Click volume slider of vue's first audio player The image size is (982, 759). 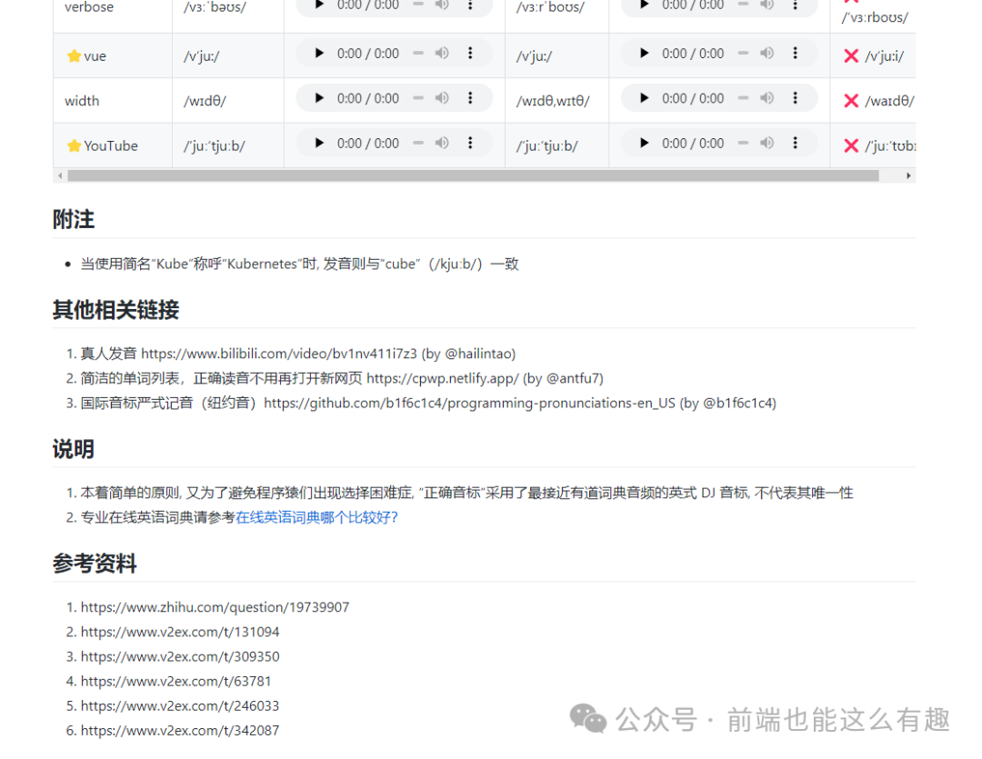[418, 54]
